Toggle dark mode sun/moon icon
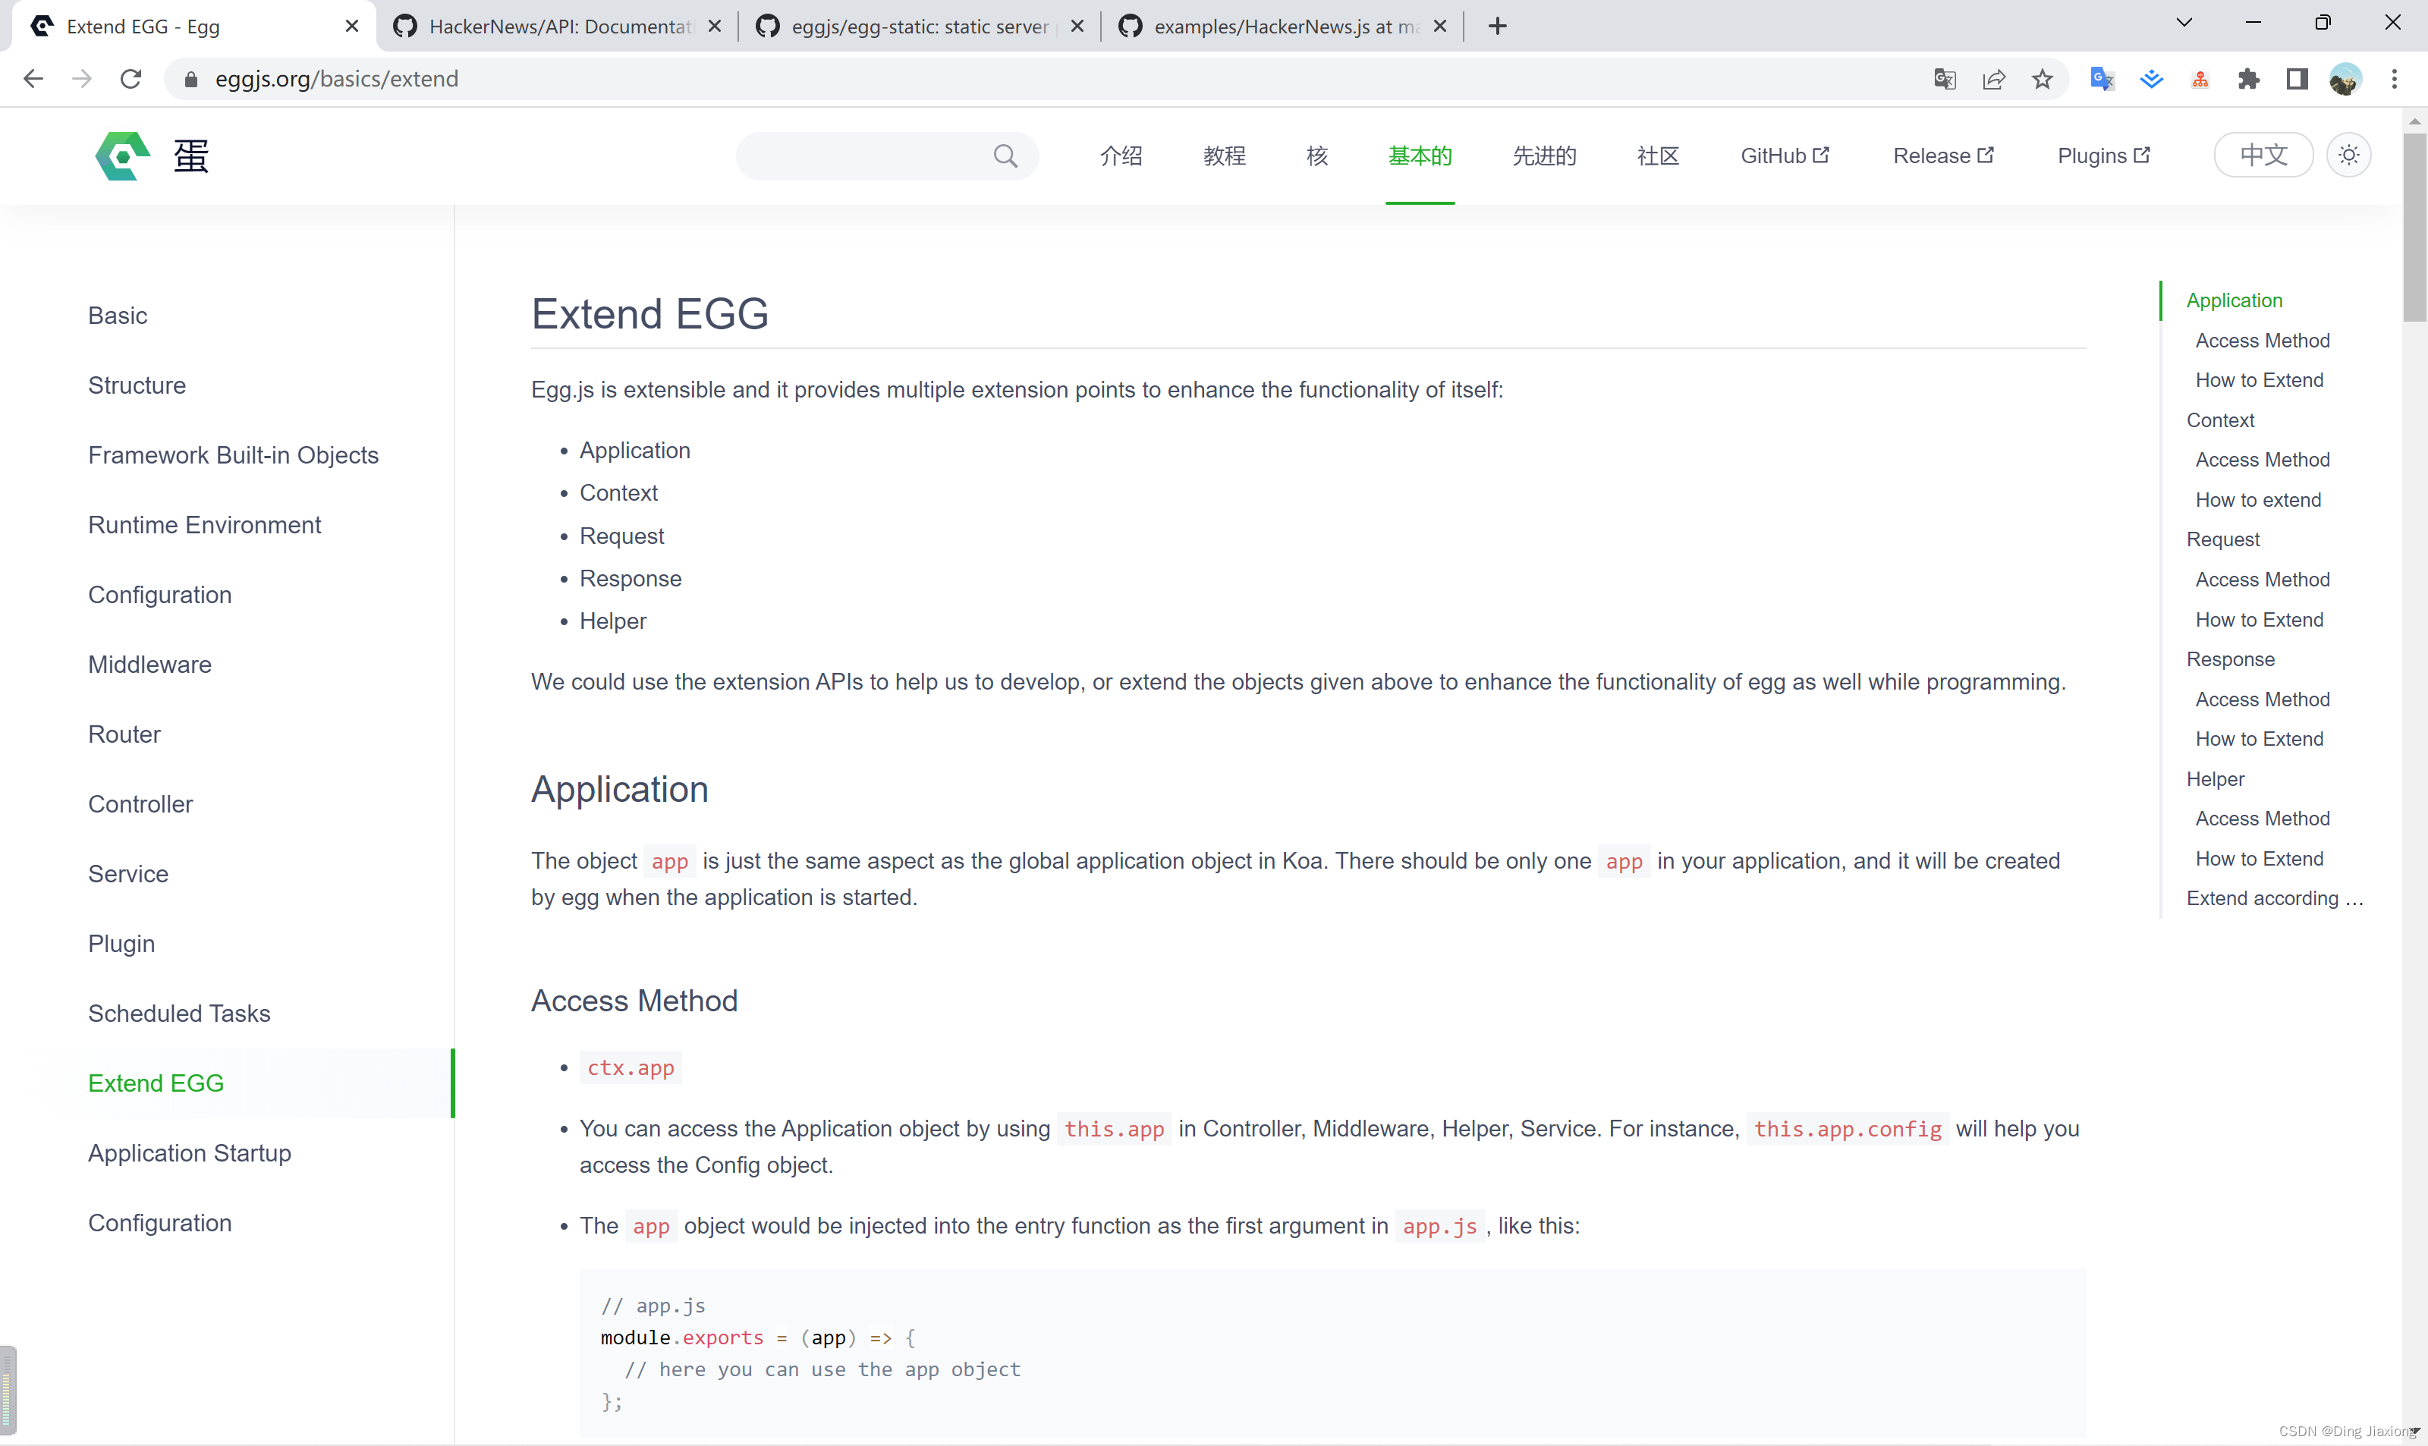 [2349, 155]
